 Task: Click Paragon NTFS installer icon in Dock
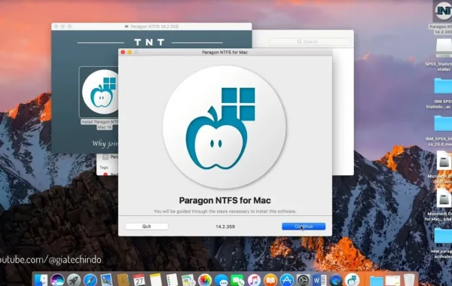[x=352, y=280]
